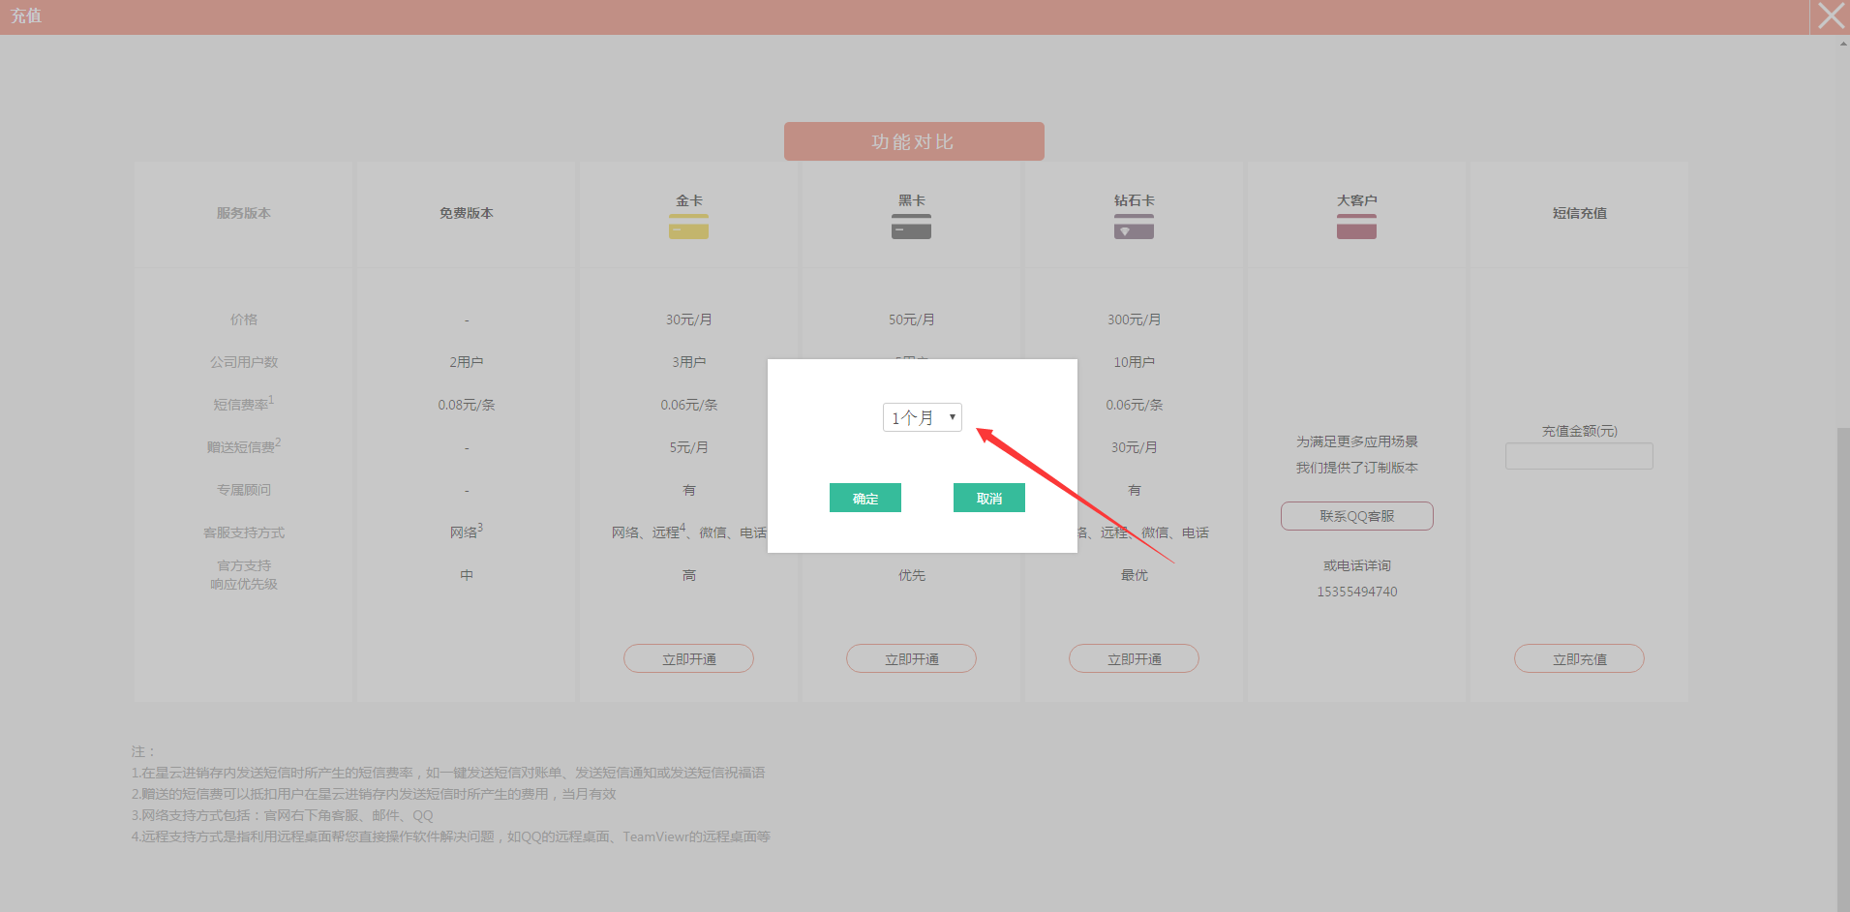This screenshot has width=1850, height=912.
Task: Open the 1个月 duration dropdown
Action: (922, 417)
